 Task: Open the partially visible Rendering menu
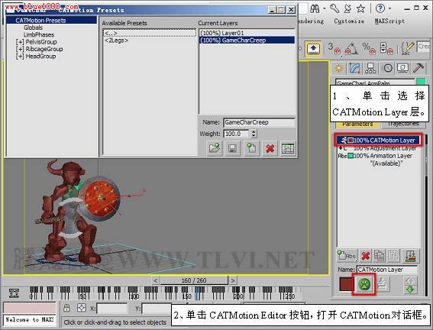tap(311, 21)
